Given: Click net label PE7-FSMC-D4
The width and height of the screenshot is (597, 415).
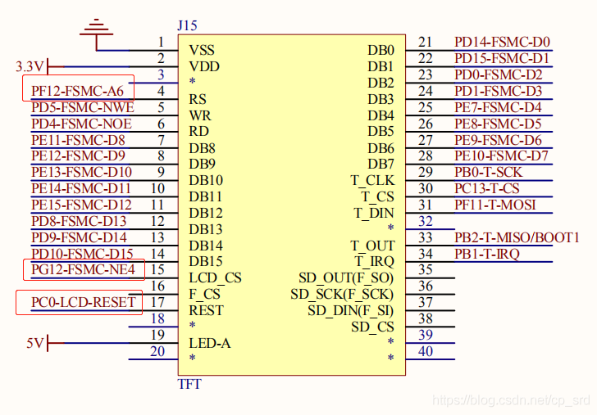Looking at the screenshot, I should 498,107.
